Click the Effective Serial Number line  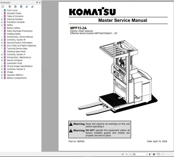pos(94,33)
